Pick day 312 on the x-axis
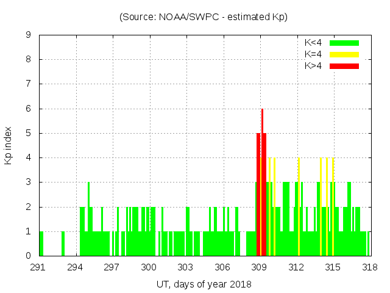Image resolution: width=390 pixels, height=293 pixels. coord(296,267)
